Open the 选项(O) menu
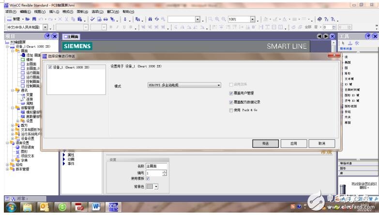Viewport: 379px width, 215px height. [97, 12]
